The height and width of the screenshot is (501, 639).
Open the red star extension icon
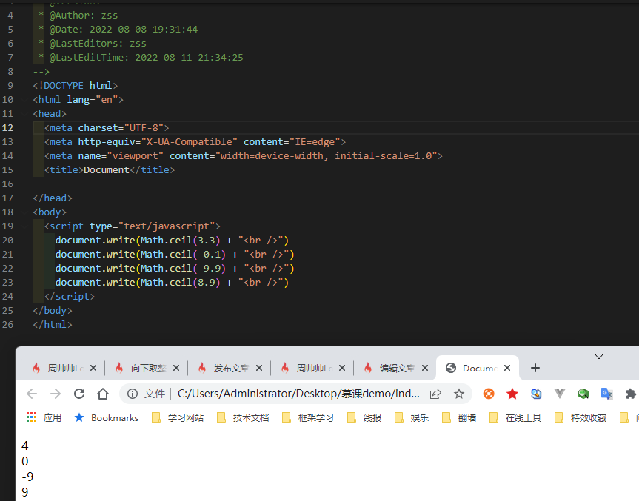click(512, 394)
